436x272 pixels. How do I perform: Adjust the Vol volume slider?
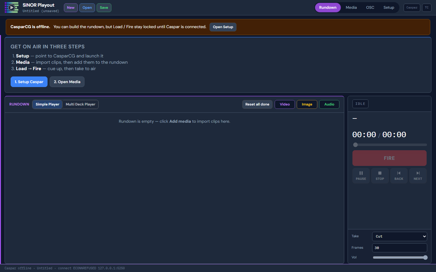coord(400,257)
